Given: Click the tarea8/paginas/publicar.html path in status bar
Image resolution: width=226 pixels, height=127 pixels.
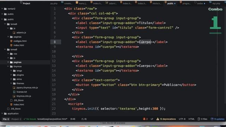Looking at the screenshot, I should 52,119.
